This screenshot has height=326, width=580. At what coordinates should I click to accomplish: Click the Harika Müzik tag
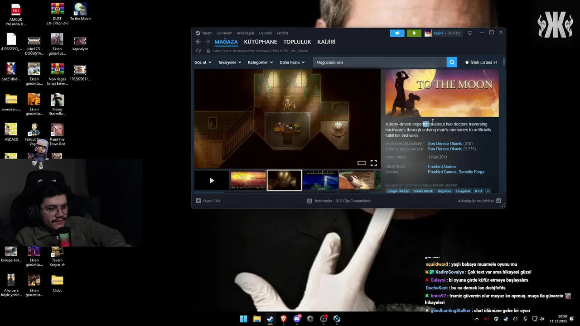point(423,191)
